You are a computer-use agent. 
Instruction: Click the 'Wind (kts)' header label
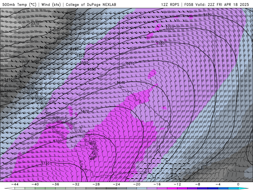[x=51, y=4]
